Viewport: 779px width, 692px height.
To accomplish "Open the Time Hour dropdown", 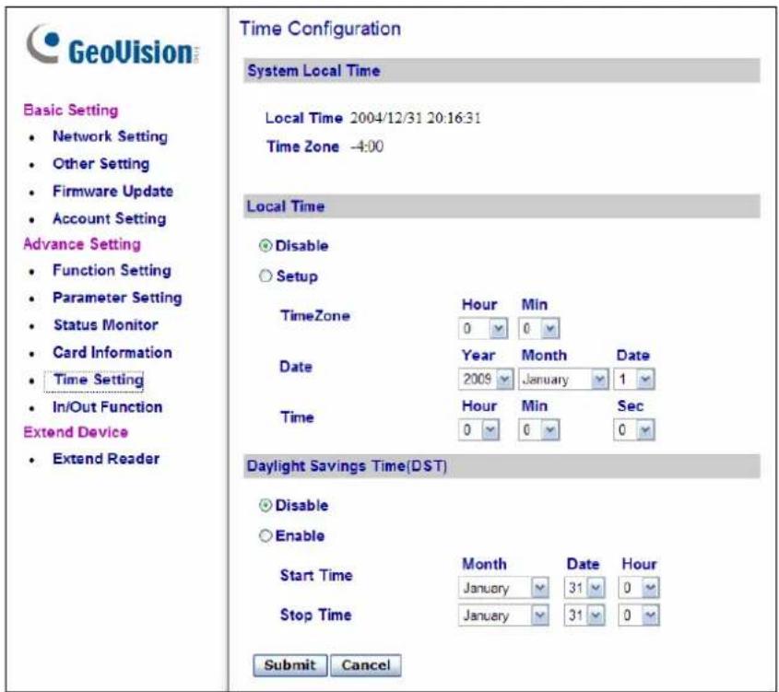I will [479, 430].
